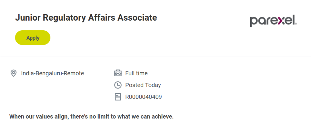Click the Junior Regulatory Affairs Associate heading
This screenshot has width=311, height=125.
click(86, 18)
